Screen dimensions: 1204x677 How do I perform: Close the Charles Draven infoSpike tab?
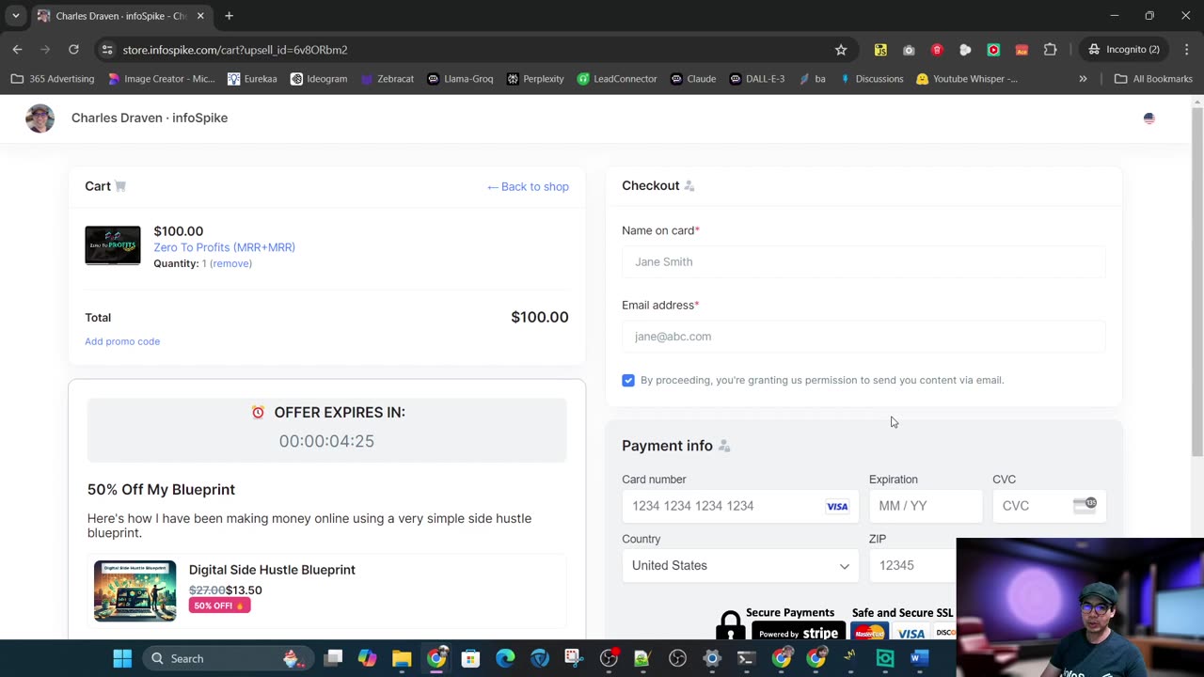(200, 16)
